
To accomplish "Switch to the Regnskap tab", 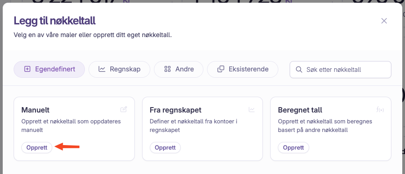I will pyautogui.click(x=119, y=69).
